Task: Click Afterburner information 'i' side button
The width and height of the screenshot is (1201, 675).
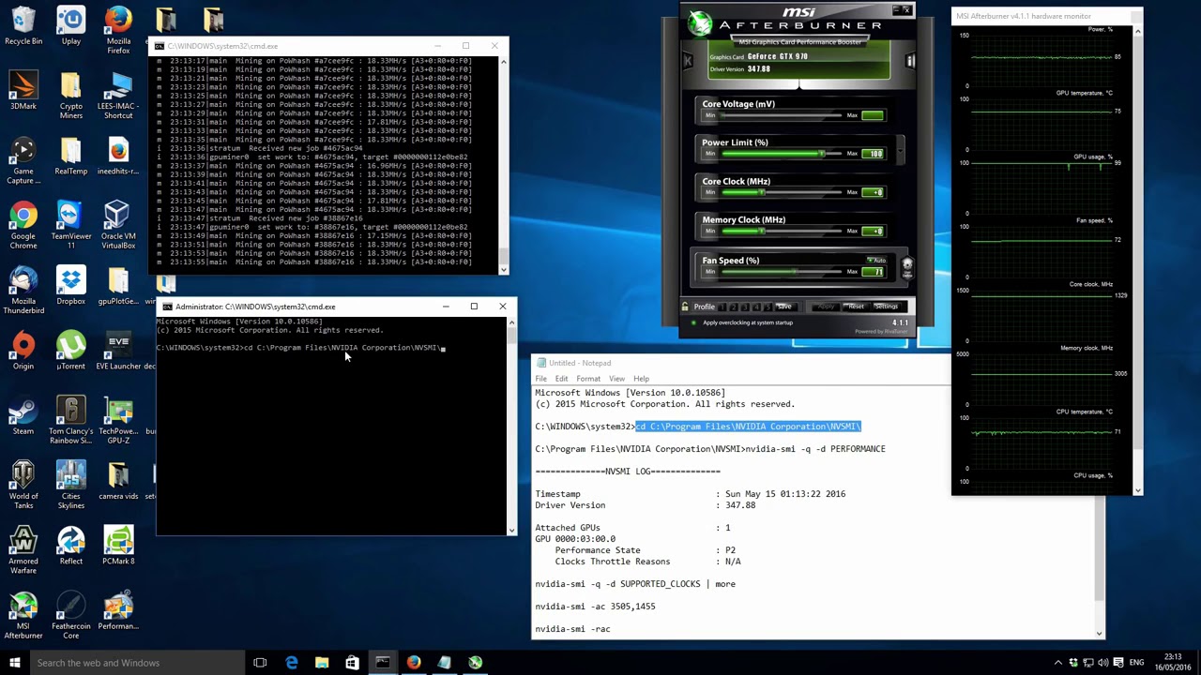Action: coord(909,61)
